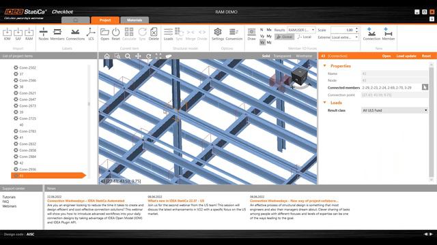Screen dimensions: 437x245
Task: Click the Draw forces button
Action: 251,34
